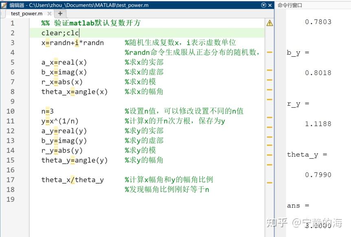The width and height of the screenshot is (351, 237).
Task: Select the test_power.m tab
Action: [x=26, y=13]
